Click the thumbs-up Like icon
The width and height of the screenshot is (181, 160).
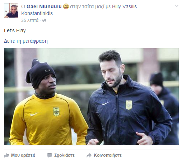click(x=6, y=155)
